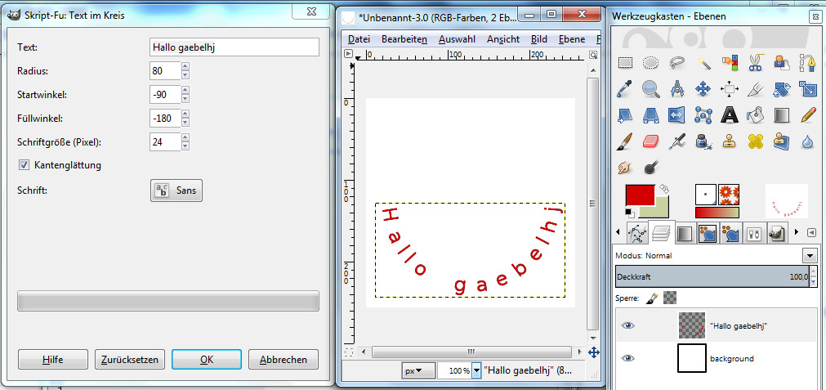Switch to the Layers tab
Image resolution: width=826 pixels, height=390 pixels.
pos(661,232)
